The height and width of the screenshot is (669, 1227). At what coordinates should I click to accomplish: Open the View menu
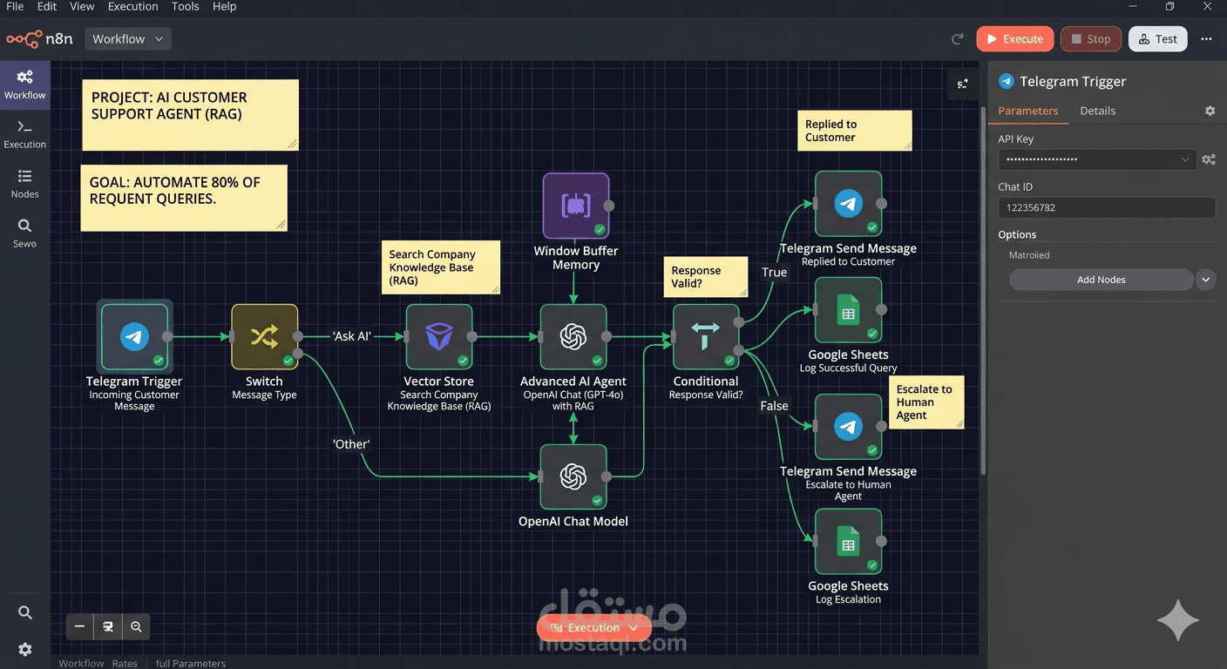click(x=82, y=6)
